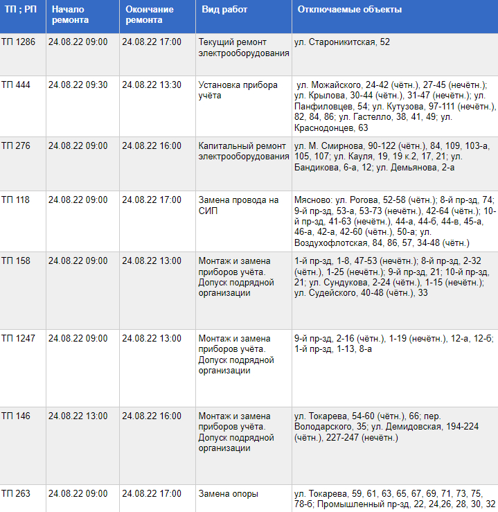Select the "Отключаемые объекты" column header
The width and height of the screenshot is (498, 512).
pos(349,10)
